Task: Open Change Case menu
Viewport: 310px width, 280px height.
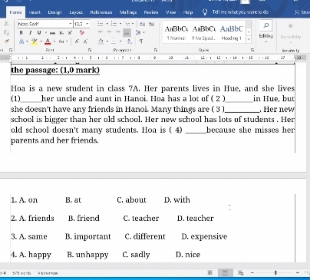Action: 62,42
